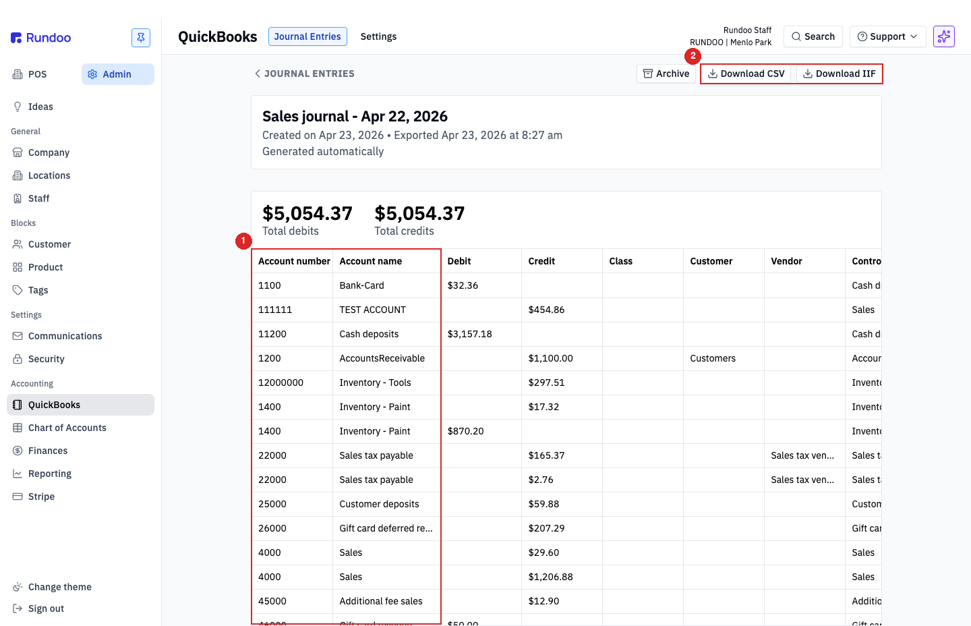Select the TEST ACCOUNT cell
971x626 pixels.
[x=386, y=310]
